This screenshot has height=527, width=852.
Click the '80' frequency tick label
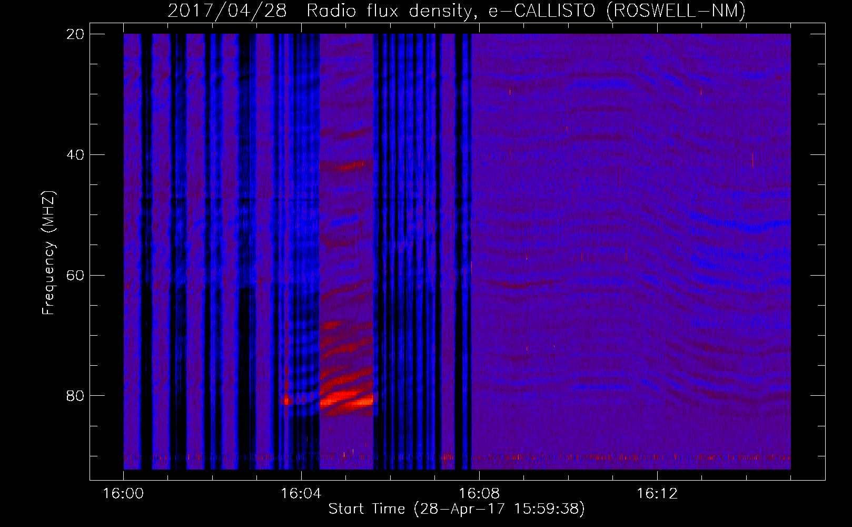(75, 396)
